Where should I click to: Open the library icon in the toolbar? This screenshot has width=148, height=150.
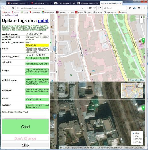[130, 8]
